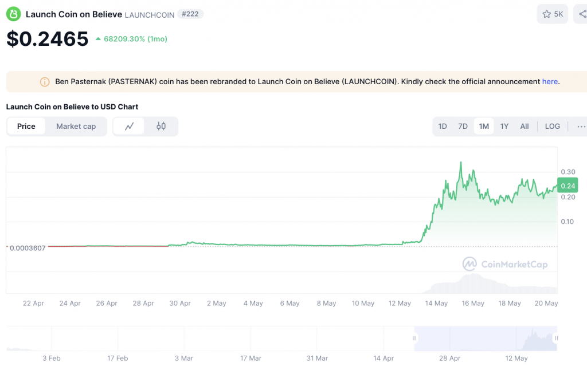Choose the All time range
The height and width of the screenshot is (370, 587).
coord(525,127)
